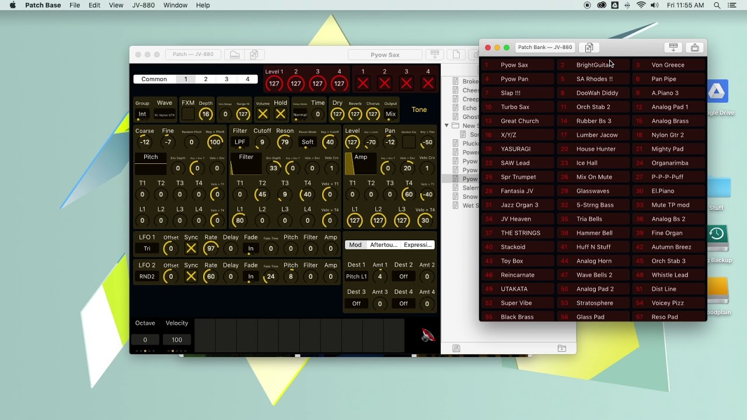The height and width of the screenshot is (420, 747).
Task: Click the volume icon in menu bar
Action: click(655, 5)
